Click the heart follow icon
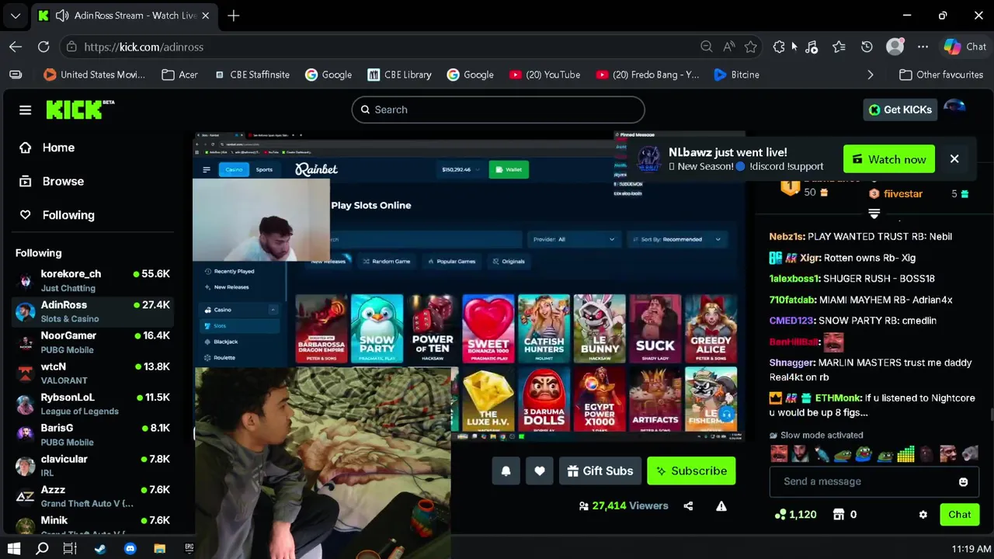Image resolution: width=994 pixels, height=559 pixels. tap(540, 470)
